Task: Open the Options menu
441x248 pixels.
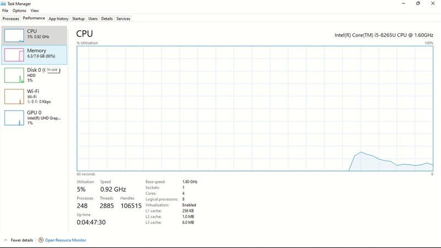Action: 19,10
